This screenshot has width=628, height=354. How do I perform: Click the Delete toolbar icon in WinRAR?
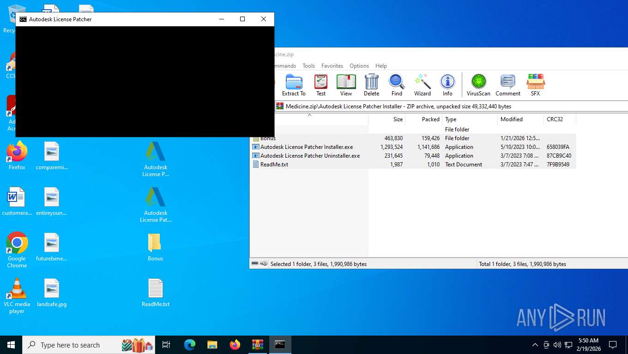tap(371, 85)
